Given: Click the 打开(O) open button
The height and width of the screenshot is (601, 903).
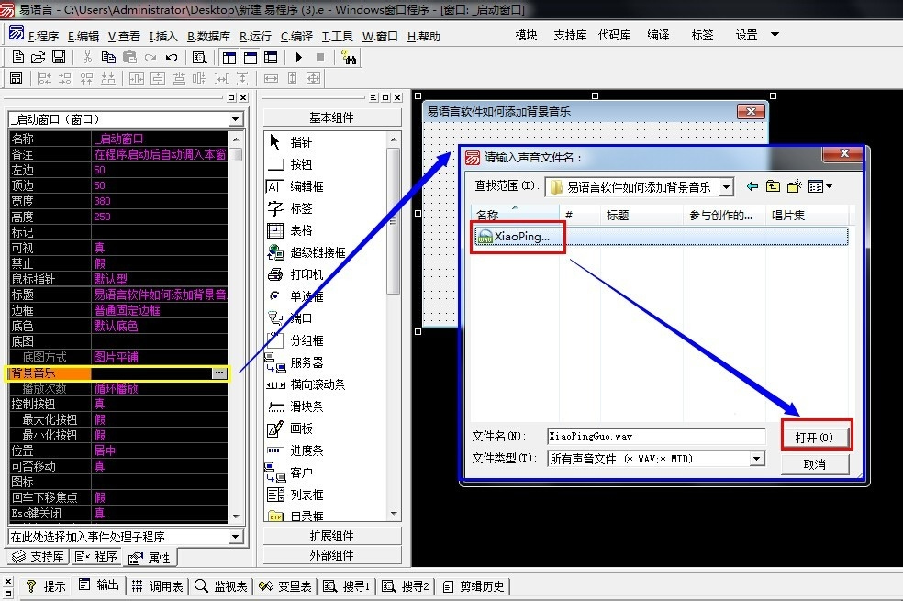Looking at the screenshot, I should point(816,437).
